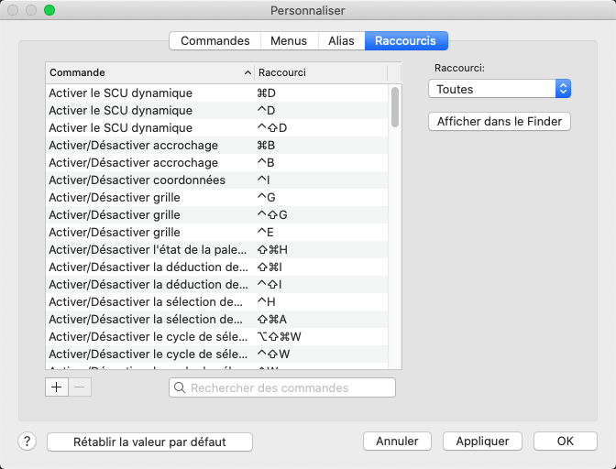The height and width of the screenshot is (469, 616).
Task: Switch to the Commandes tab
Action: click(x=215, y=40)
